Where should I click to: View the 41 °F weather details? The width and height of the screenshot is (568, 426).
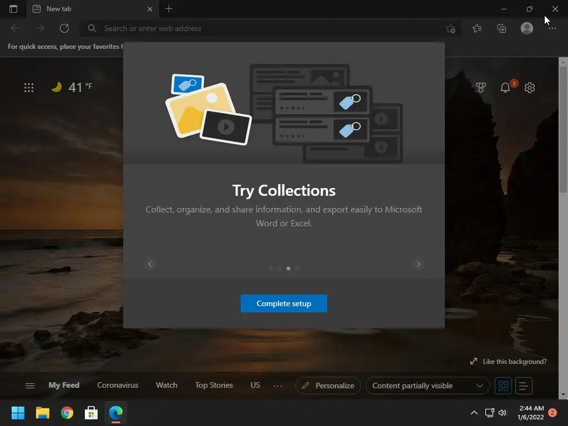tap(72, 87)
